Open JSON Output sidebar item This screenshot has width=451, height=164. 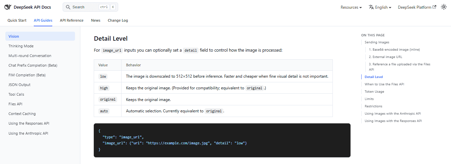(x=40, y=85)
